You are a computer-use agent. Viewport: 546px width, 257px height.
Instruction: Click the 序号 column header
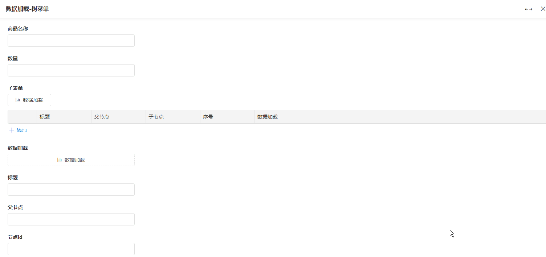227,117
